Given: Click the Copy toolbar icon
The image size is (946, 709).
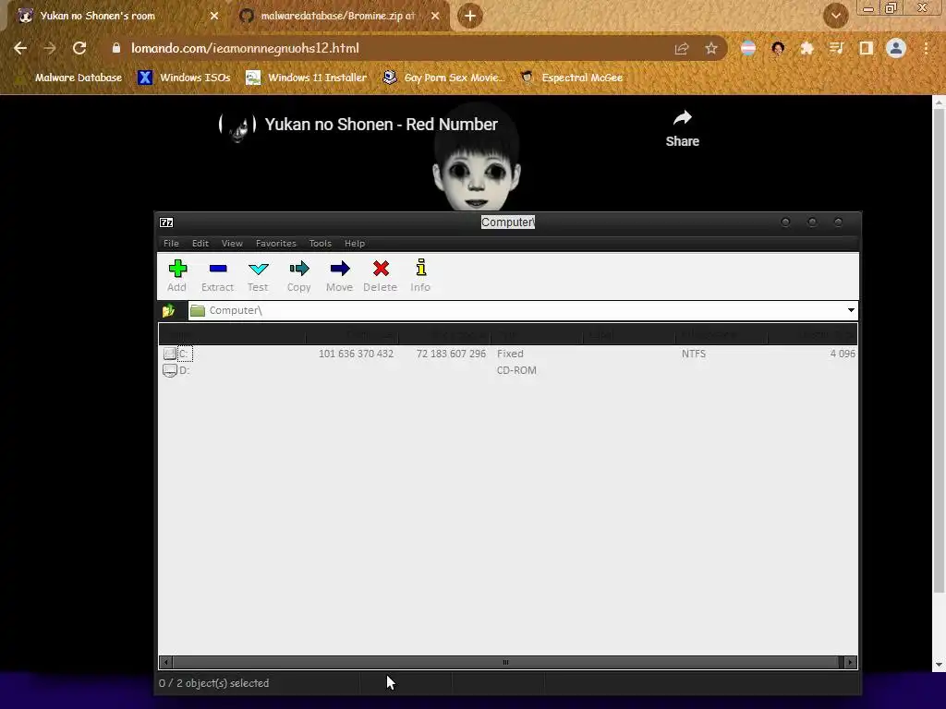Looking at the screenshot, I should pyautogui.click(x=299, y=269).
